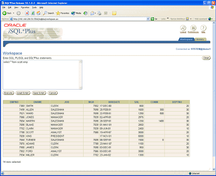Click the iSQL*Plus Help question-mark icon

point(203,28)
